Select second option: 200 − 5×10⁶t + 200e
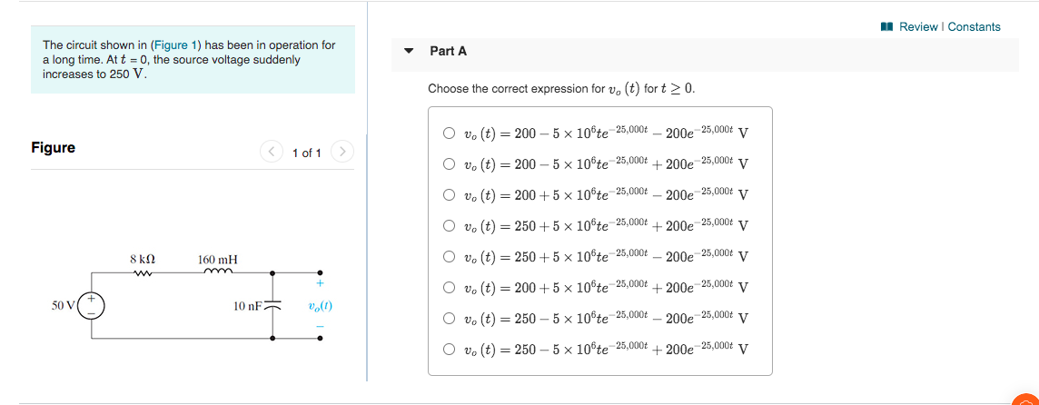The height and width of the screenshot is (405, 1039). [450, 163]
